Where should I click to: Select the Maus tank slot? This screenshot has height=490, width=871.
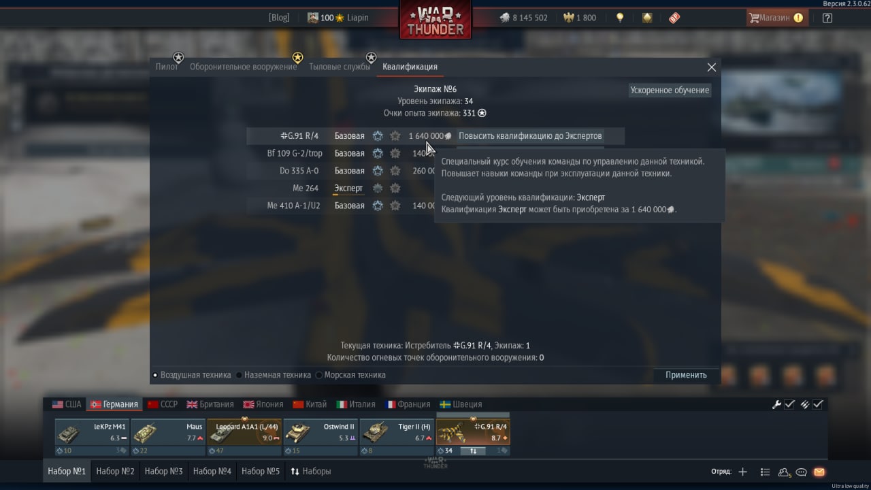pyautogui.click(x=168, y=437)
